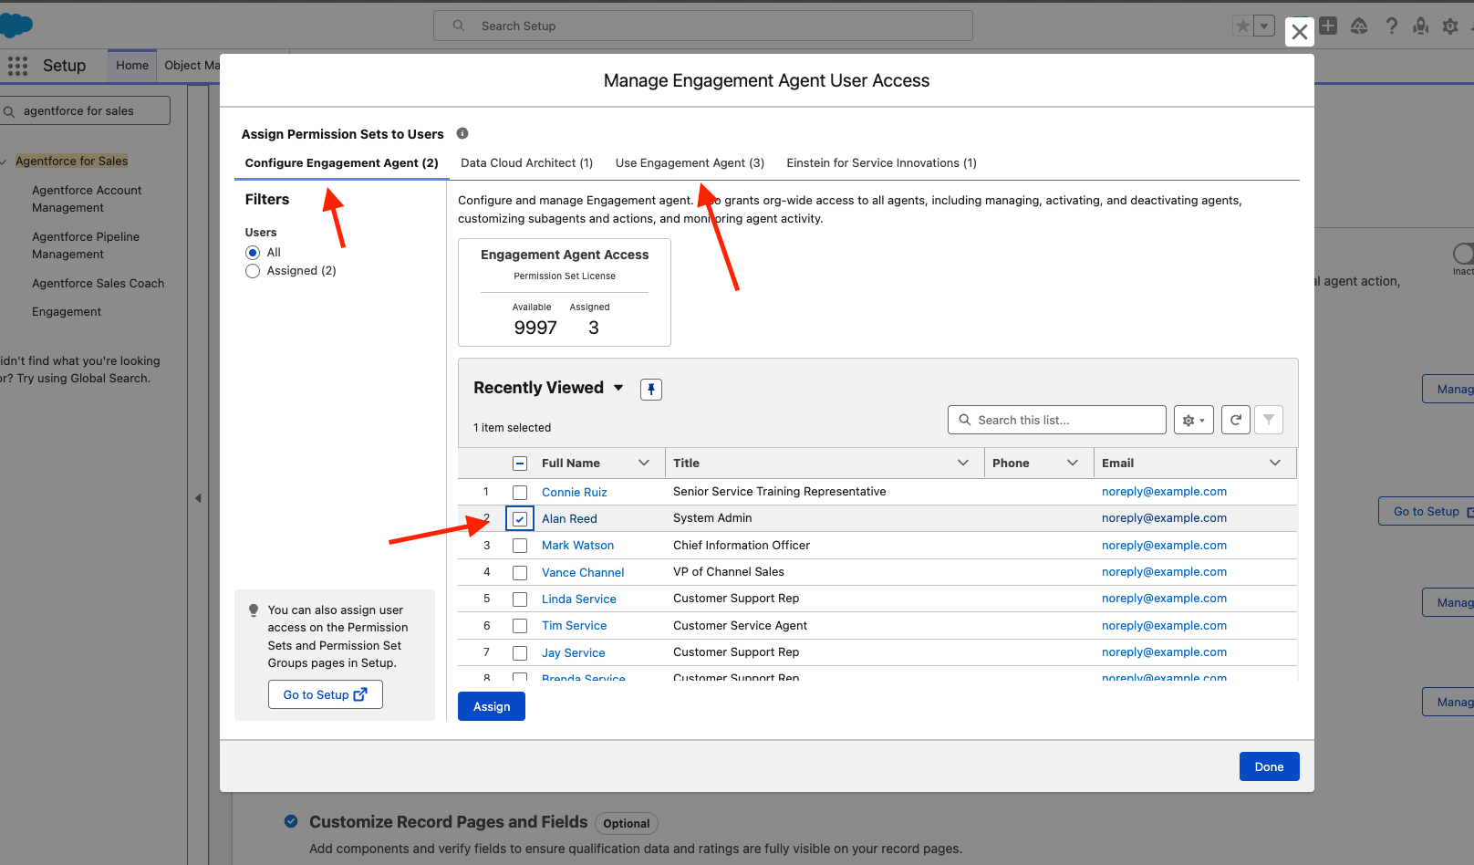Click the list filter funnel icon
The height and width of the screenshot is (865, 1474).
coord(1269,420)
